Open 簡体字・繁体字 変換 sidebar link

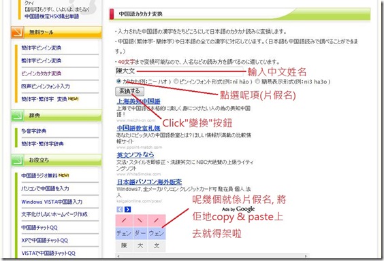click(x=44, y=99)
